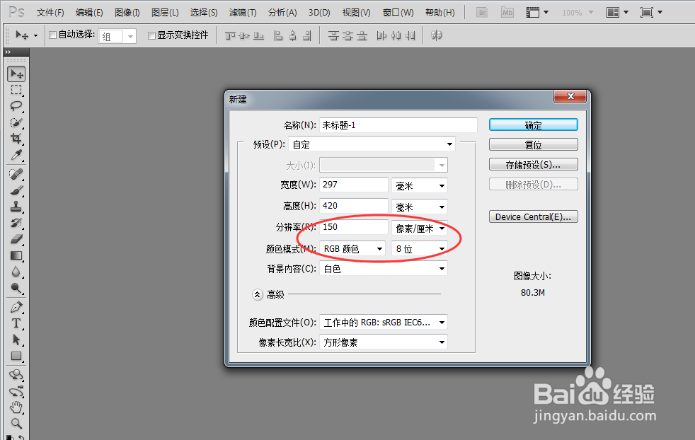Open the height unit 毫米 dropdown
695x440 pixels.
pyautogui.click(x=419, y=207)
